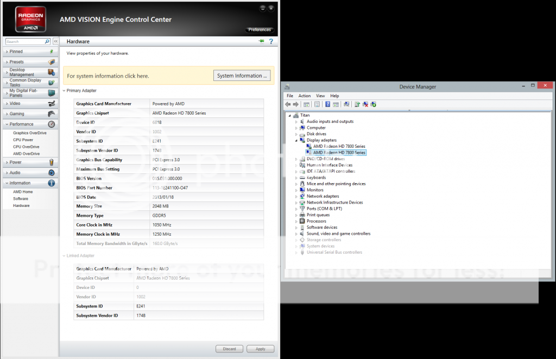Viewport: 556px width, 359px height.
Task: Open help with the blue question mark icon
Action: (x=271, y=41)
